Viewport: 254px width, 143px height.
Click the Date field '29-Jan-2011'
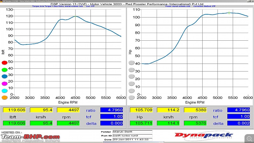pyautogui.click(x=132, y=140)
